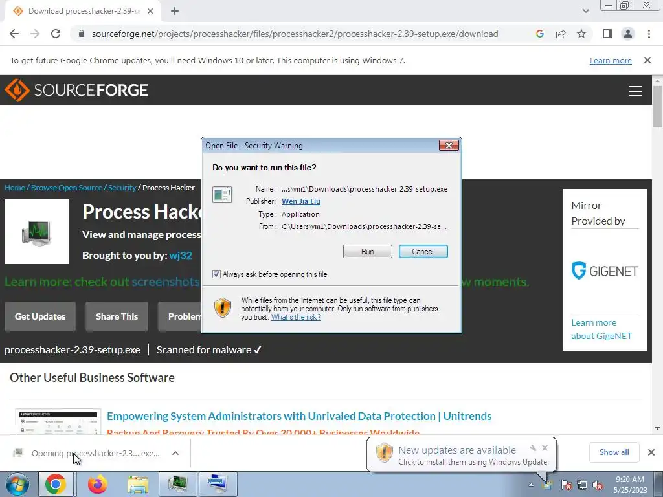Screen dimensions: 663x497
Task: Open the Windows Start menu
Action: click(17, 484)
